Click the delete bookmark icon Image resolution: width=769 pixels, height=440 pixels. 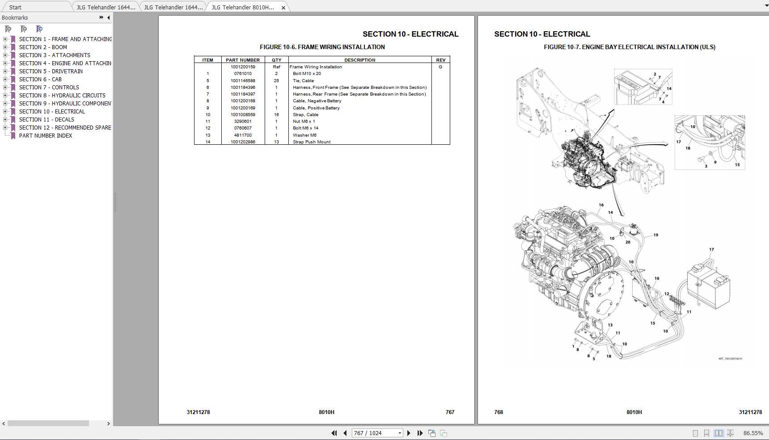pyautogui.click(x=8, y=29)
